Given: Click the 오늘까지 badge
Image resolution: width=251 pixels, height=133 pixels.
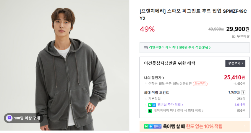Looking at the screenshot, I should tap(200, 84).
